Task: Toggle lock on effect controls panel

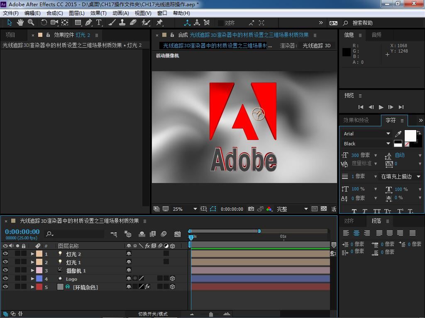Action: pos(48,35)
